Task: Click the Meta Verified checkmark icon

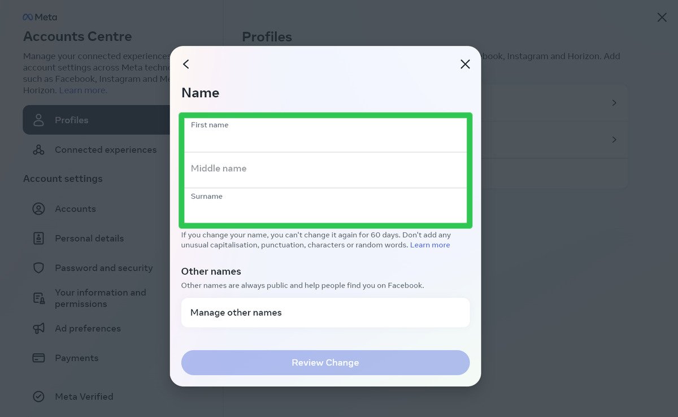Action: [38, 396]
